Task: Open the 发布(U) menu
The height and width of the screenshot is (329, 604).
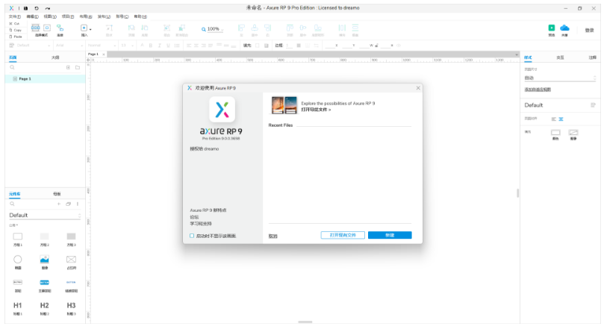Action: click(x=104, y=16)
